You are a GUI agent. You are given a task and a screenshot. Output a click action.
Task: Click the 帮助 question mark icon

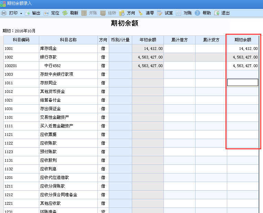click(x=197, y=13)
